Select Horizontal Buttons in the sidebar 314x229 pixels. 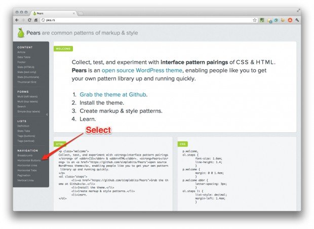click(x=29, y=161)
